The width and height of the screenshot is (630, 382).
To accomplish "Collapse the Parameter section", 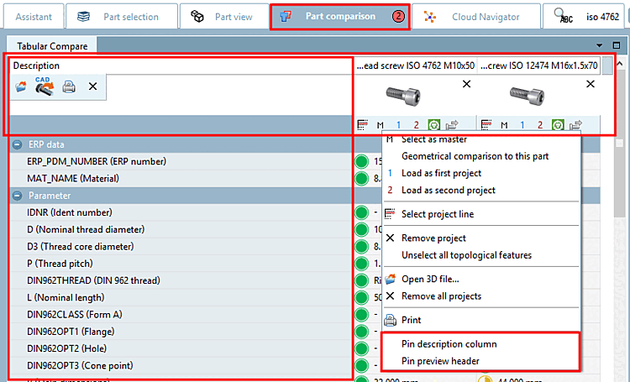I will click(18, 196).
